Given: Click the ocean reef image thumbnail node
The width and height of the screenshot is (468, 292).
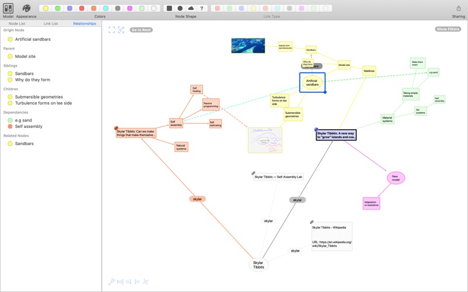Looking at the screenshot, I should click(248, 46).
